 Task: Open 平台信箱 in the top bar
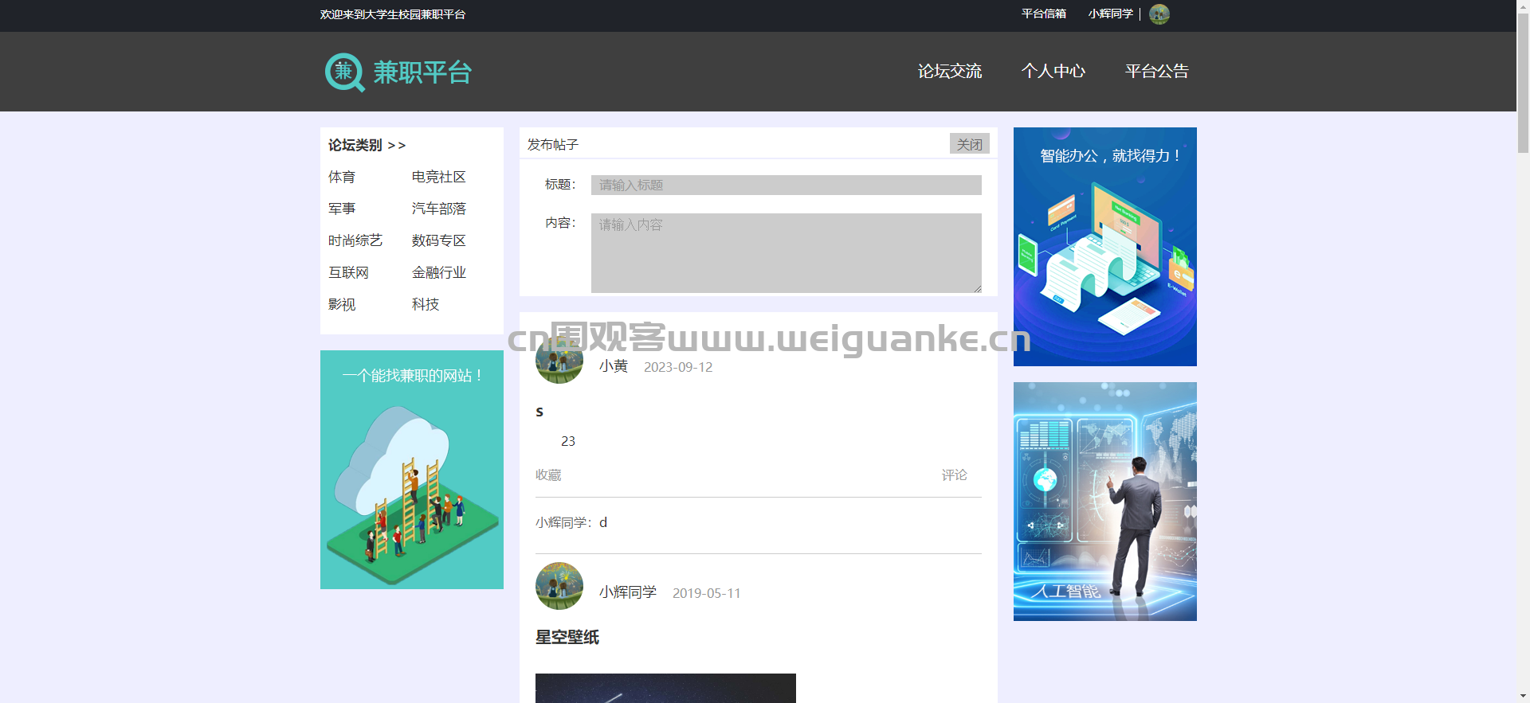[1044, 14]
